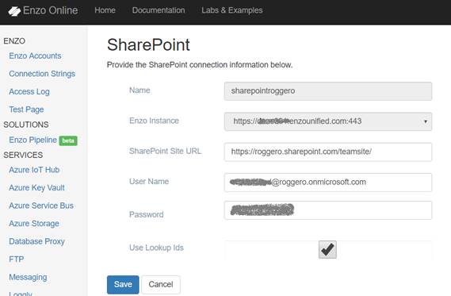451x296 pixels.
Task: Click the green beta badge
Action: coord(68,140)
